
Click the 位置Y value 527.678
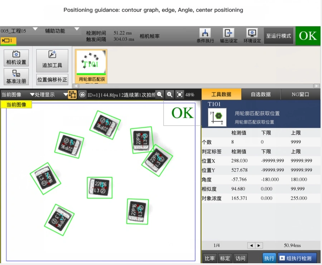tap(239, 170)
